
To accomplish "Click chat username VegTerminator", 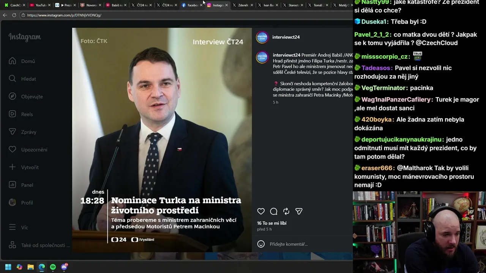I will (x=383, y=88).
